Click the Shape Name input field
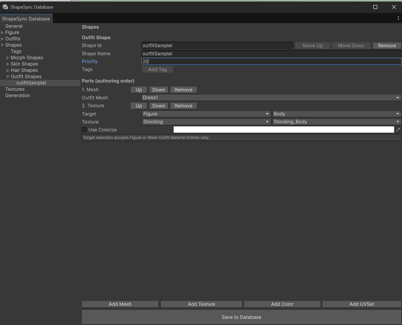This screenshot has width=402, height=325. point(271,54)
